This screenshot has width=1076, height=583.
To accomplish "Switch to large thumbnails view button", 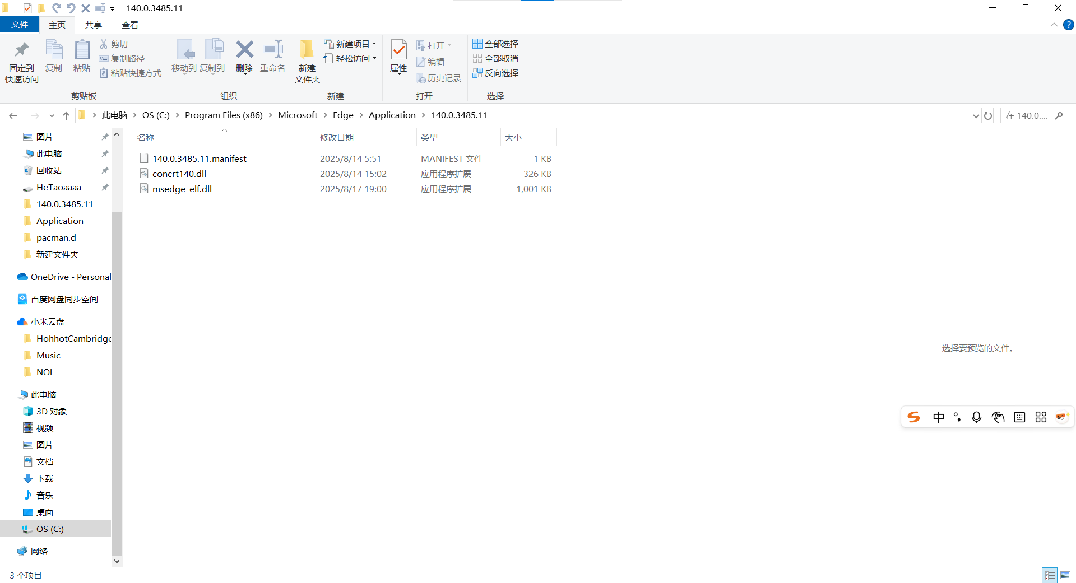I will coord(1065,575).
